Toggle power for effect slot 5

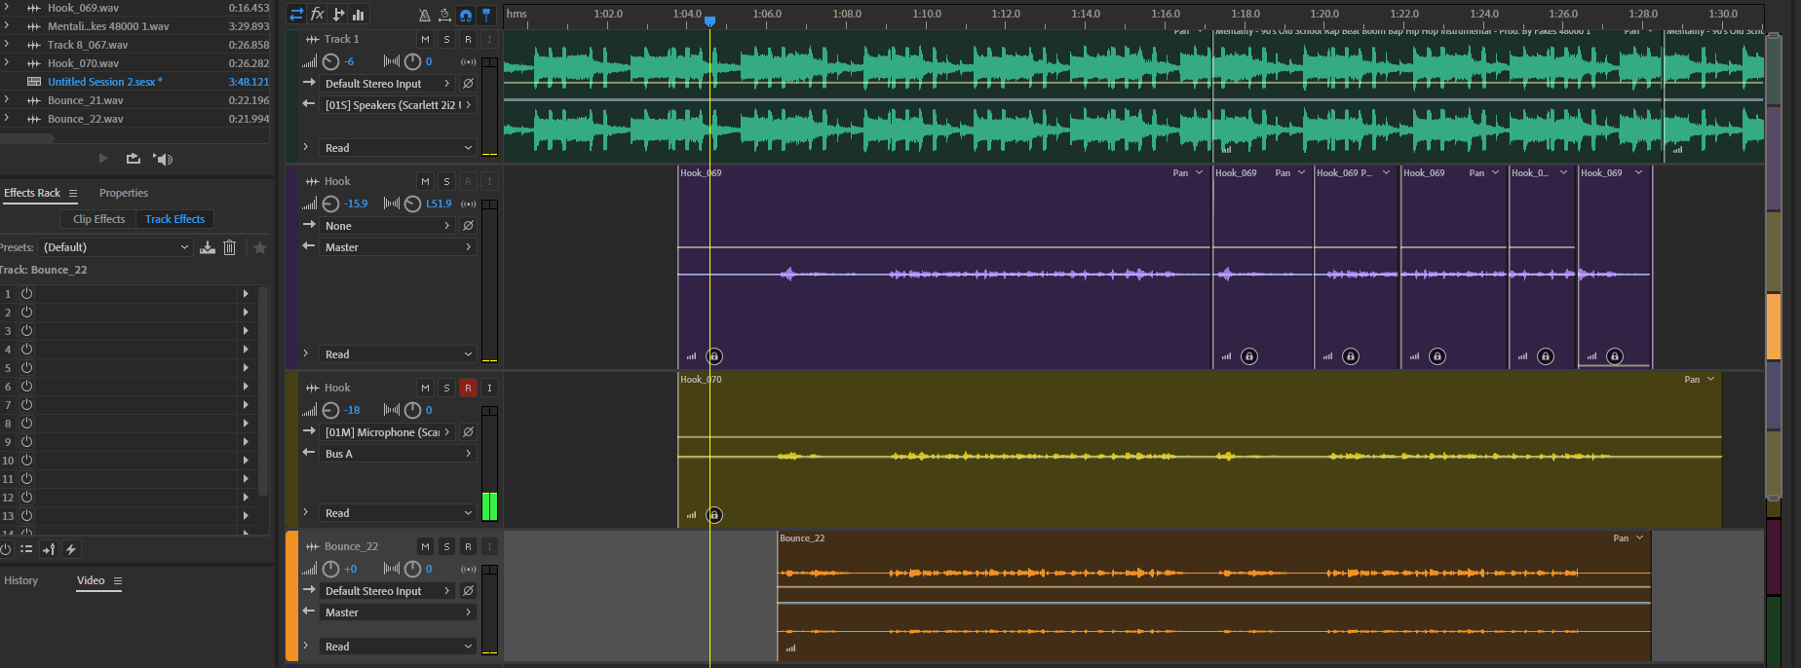(26, 367)
